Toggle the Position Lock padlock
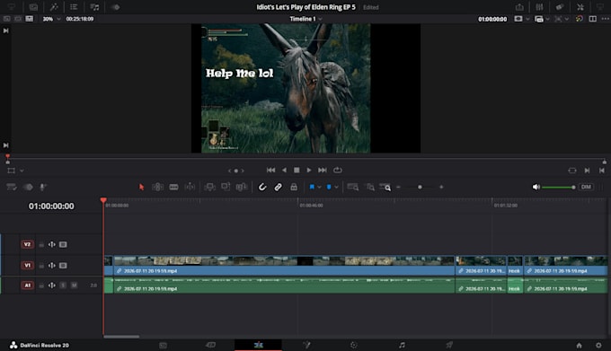 (x=294, y=188)
